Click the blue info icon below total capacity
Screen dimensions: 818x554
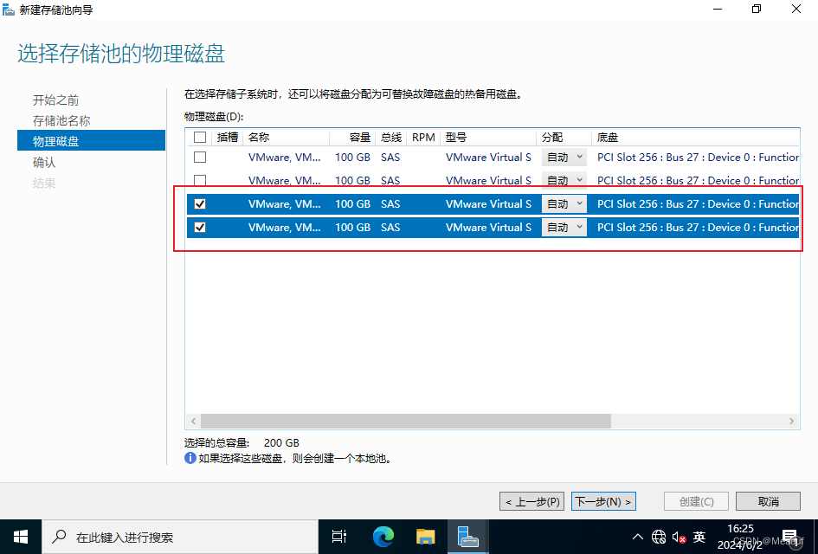click(190, 458)
